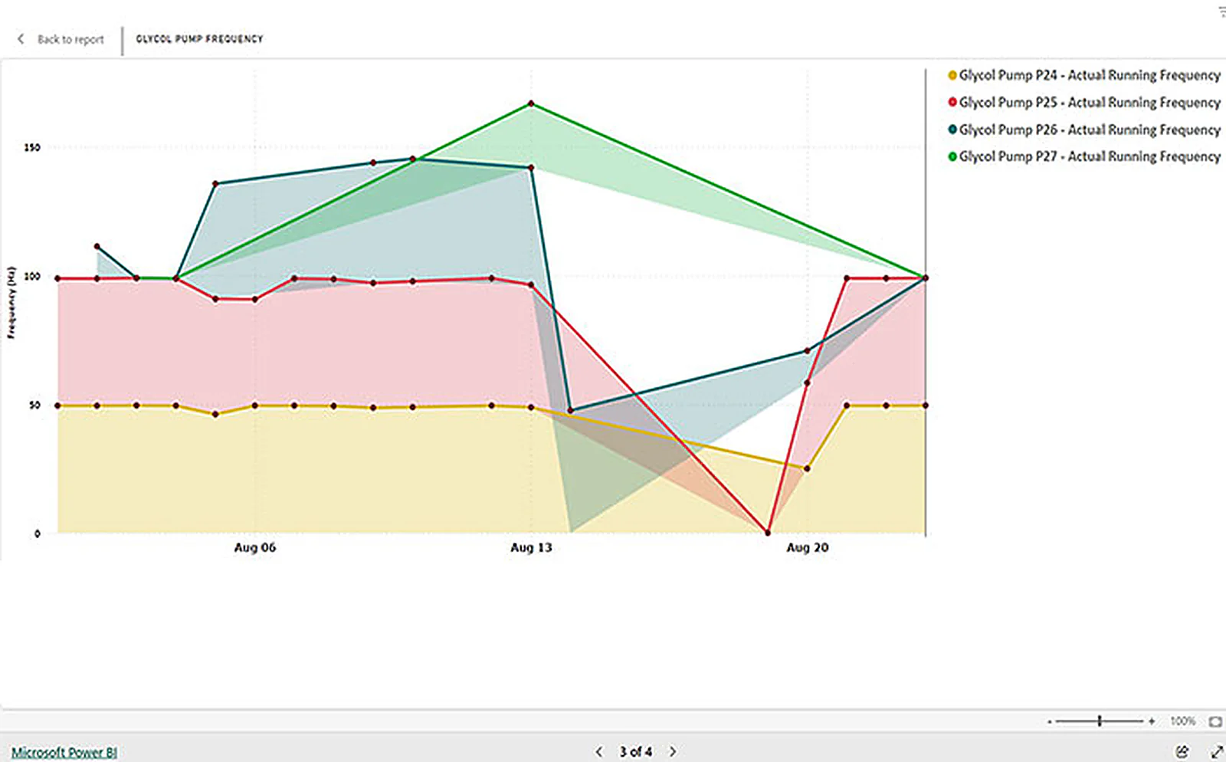Click the Aug 13 axis label
1226x762 pixels.
point(531,547)
